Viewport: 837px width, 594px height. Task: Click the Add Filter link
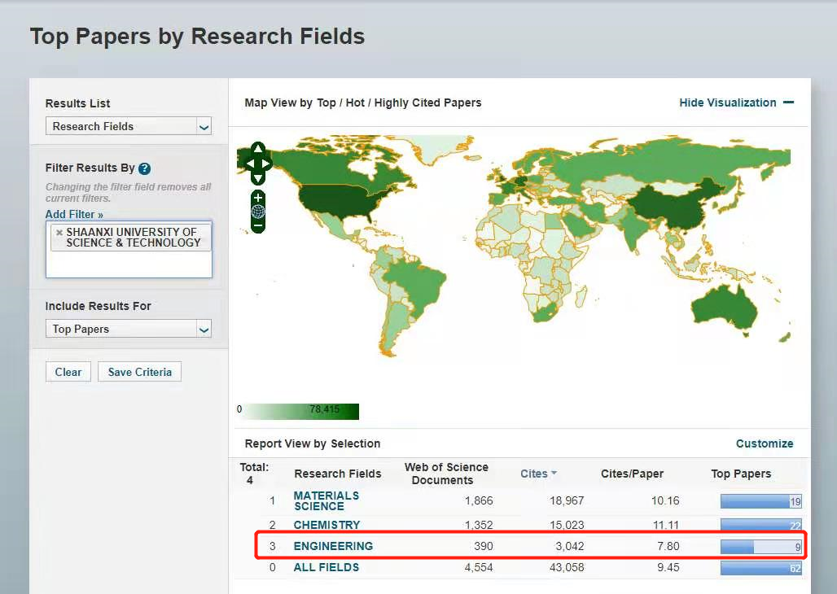(74, 214)
